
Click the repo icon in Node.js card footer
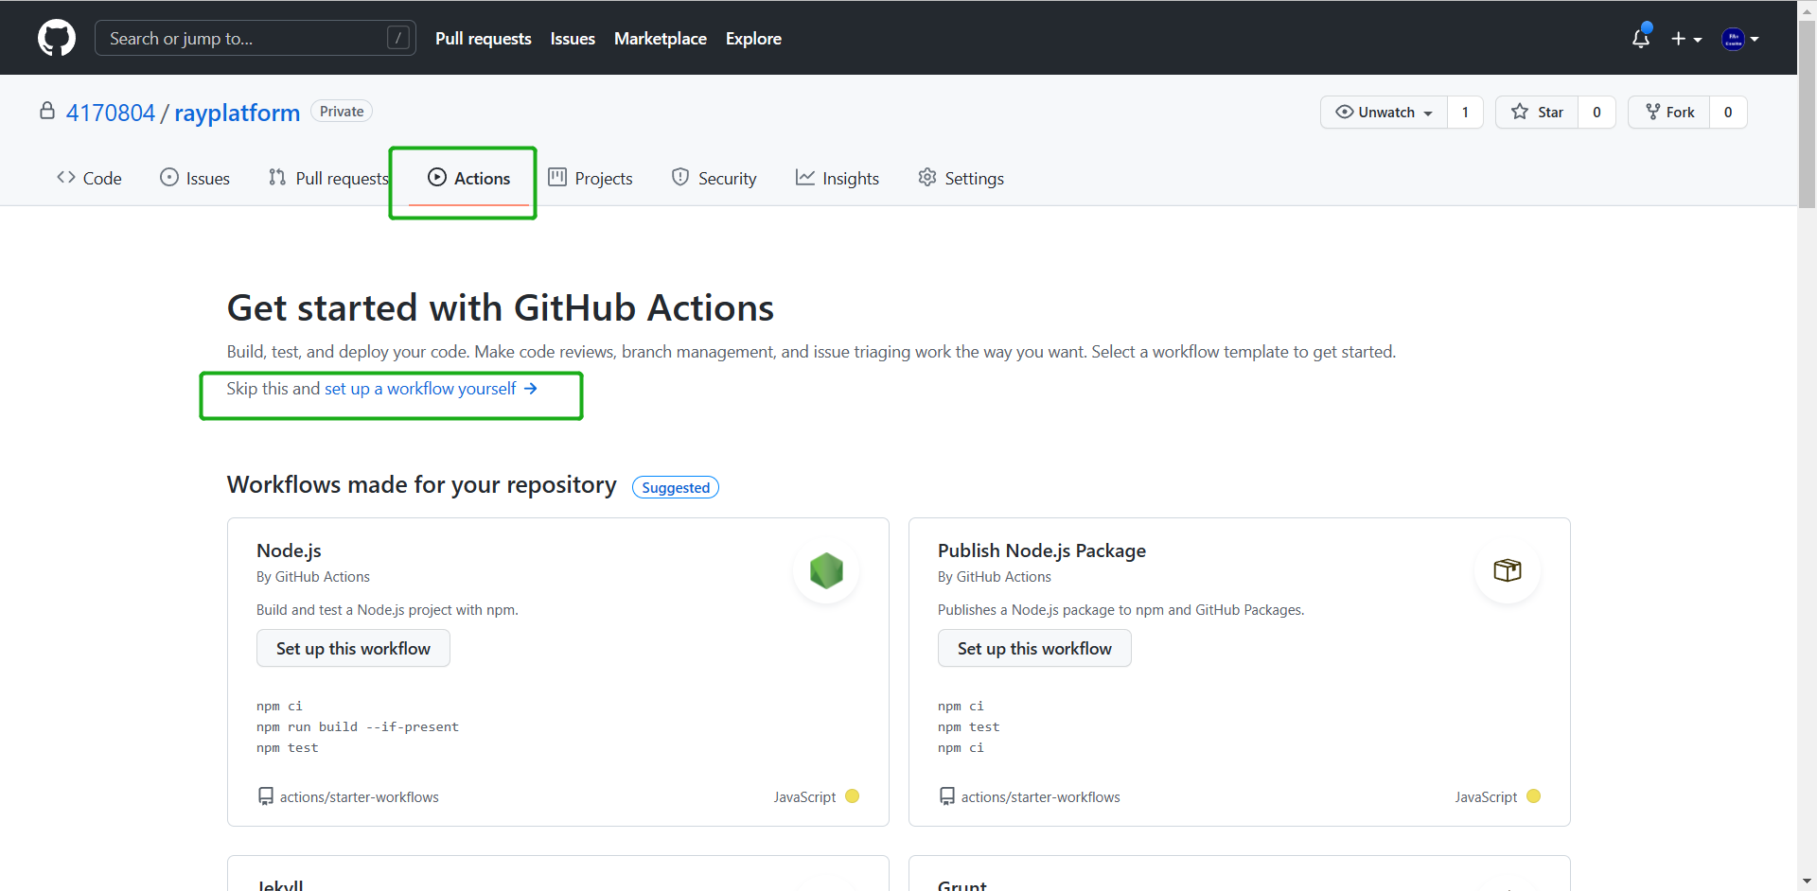pyautogui.click(x=266, y=796)
